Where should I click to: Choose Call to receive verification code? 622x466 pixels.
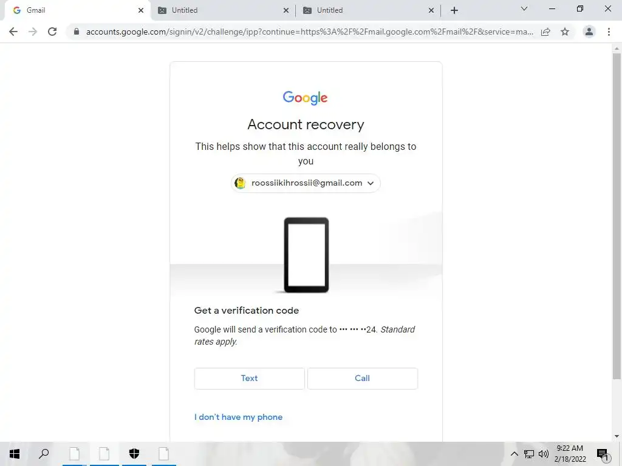(363, 379)
